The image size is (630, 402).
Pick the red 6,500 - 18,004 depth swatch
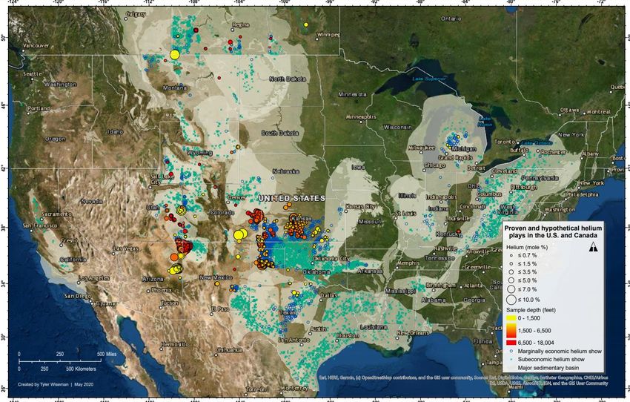(511, 343)
